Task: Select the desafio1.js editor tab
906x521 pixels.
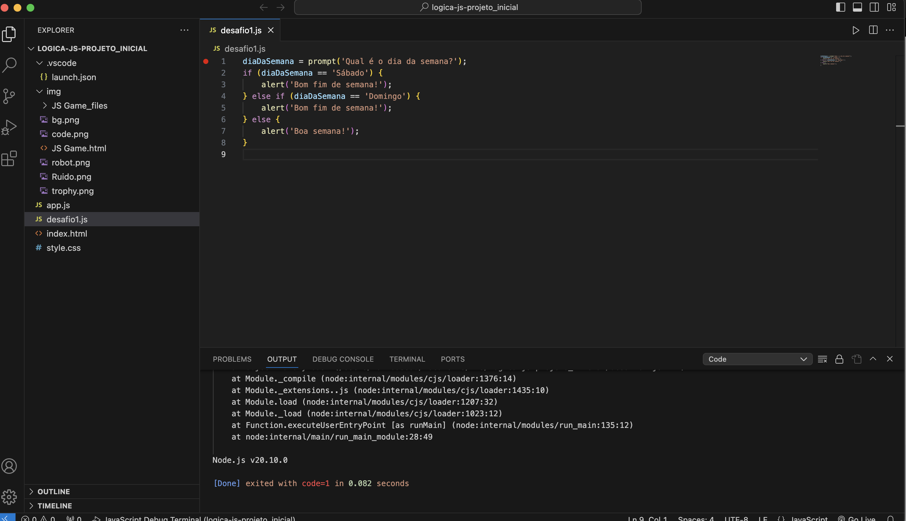Action: click(x=240, y=30)
